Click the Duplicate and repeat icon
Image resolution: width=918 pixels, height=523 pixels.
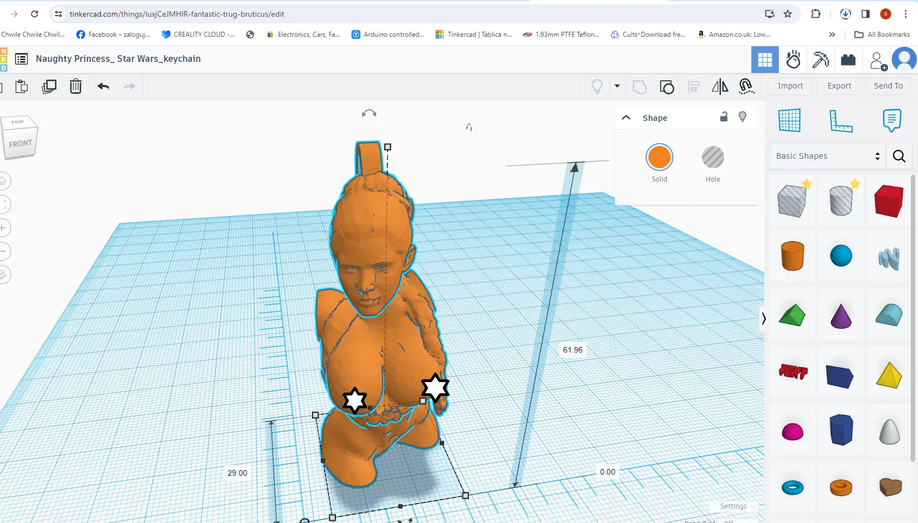point(49,86)
